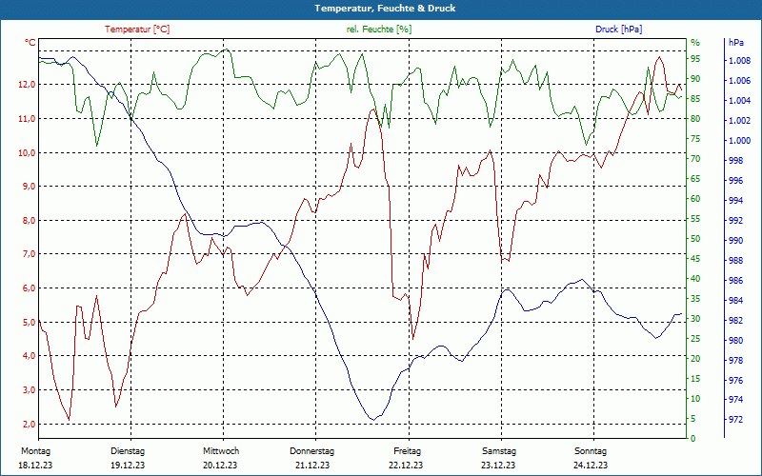
Task: Click the "9,0" temperature axis value
Action: [x=28, y=186]
